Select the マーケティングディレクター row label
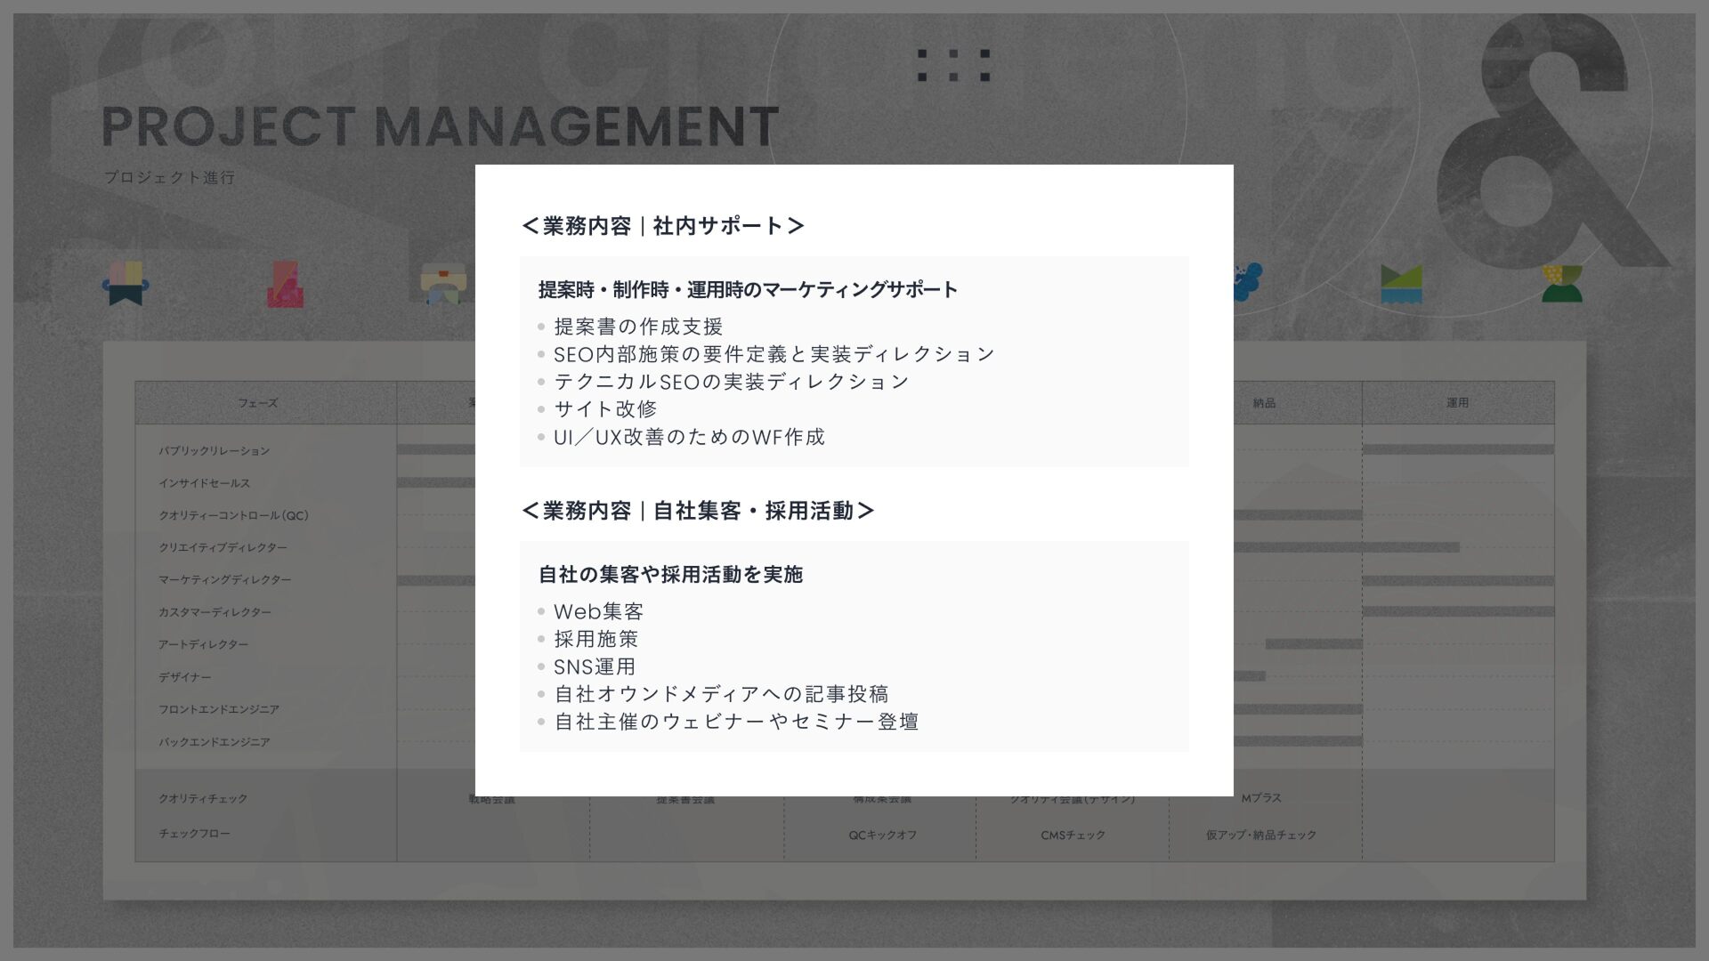1709x961 pixels. (x=224, y=580)
